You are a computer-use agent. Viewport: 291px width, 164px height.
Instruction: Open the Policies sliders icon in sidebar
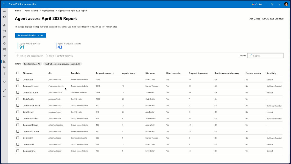[x=4, y=37]
